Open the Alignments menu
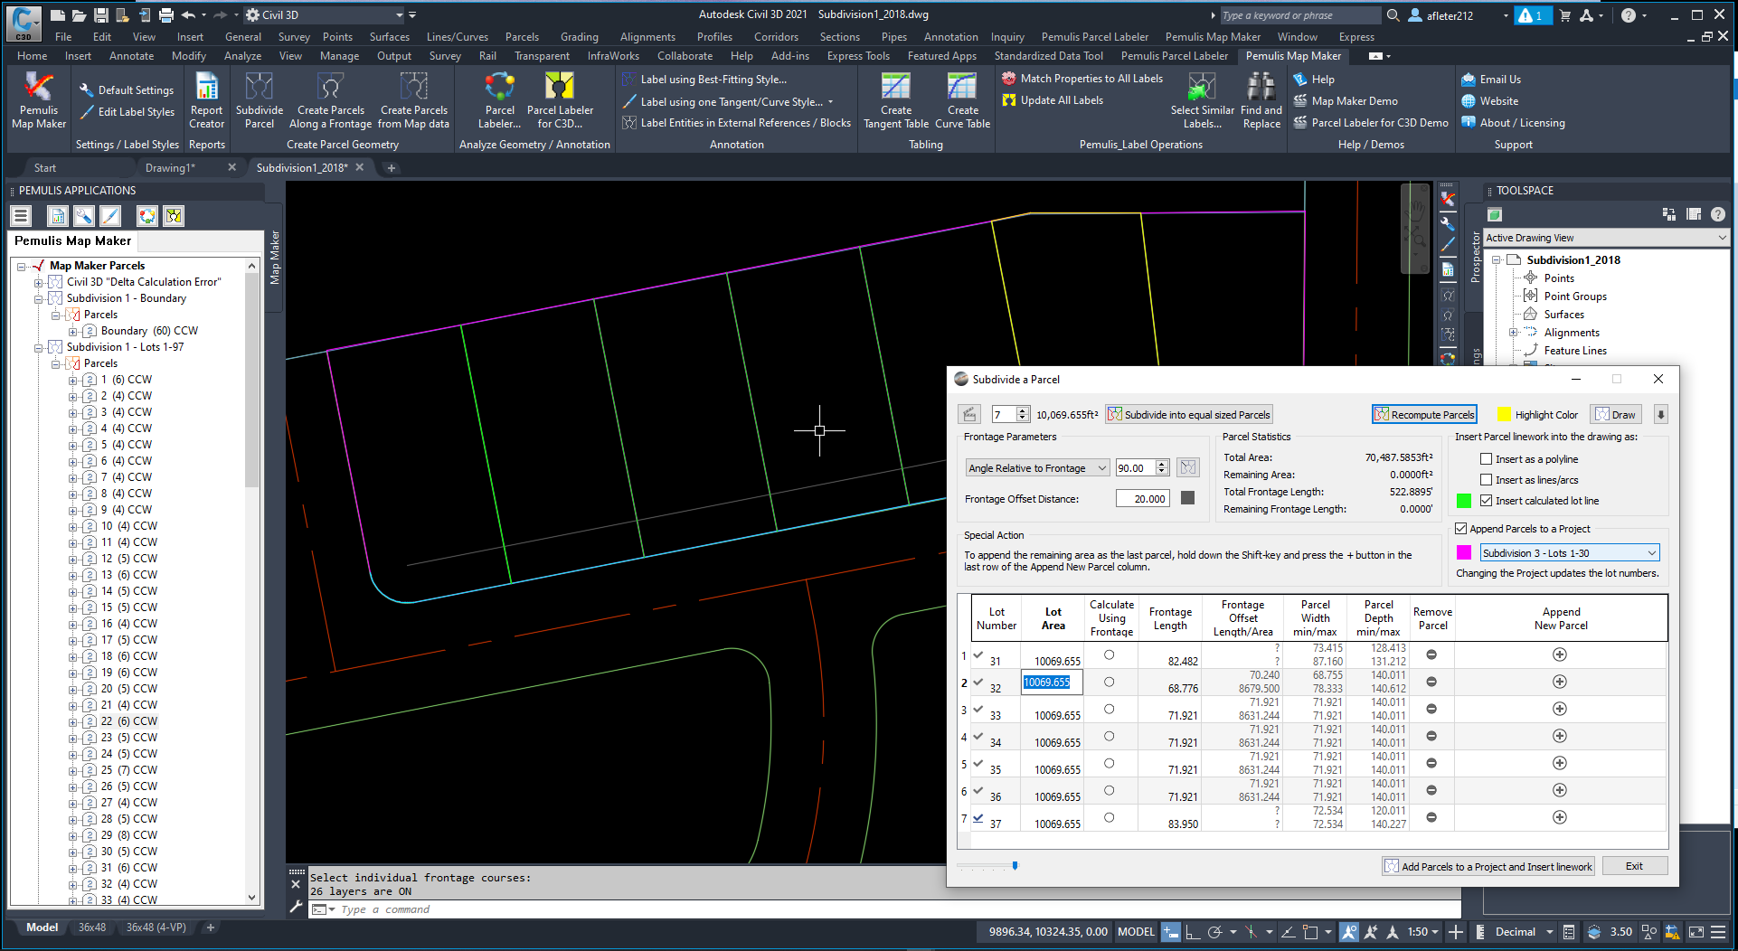Image resolution: width=1738 pixels, height=951 pixels. (647, 37)
